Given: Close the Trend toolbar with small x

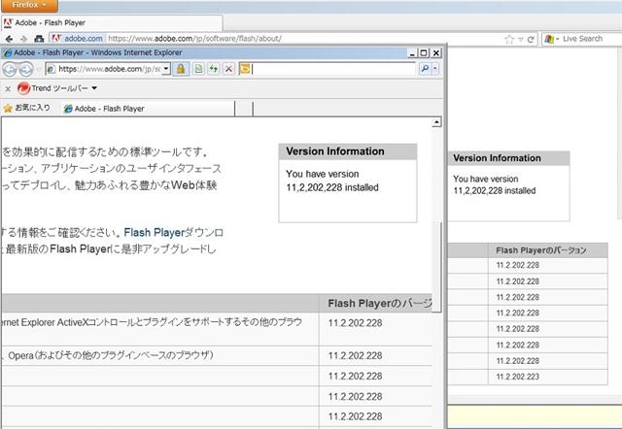Looking at the screenshot, I should pos(8,88).
